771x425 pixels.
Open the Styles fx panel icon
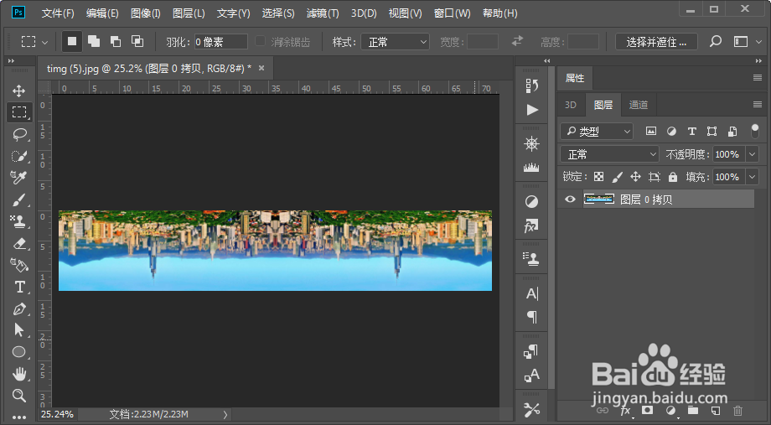pyautogui.click(x=531, y=225)
